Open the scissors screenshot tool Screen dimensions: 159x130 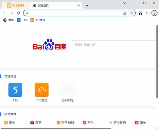(140, 13)
